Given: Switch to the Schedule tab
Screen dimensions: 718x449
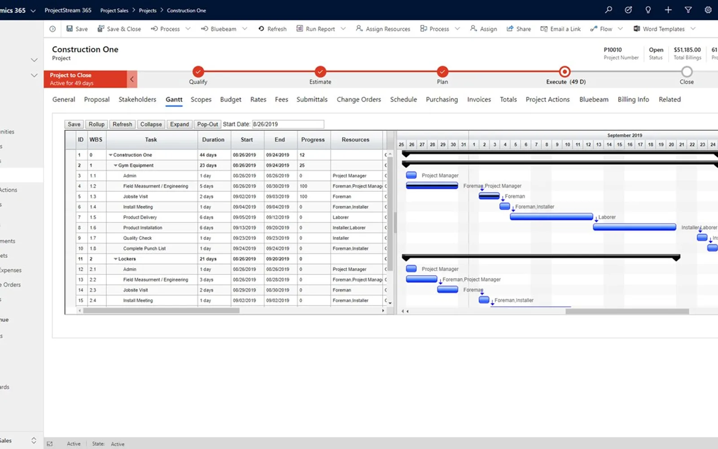Looking at the screenshot, I should 403,99.
